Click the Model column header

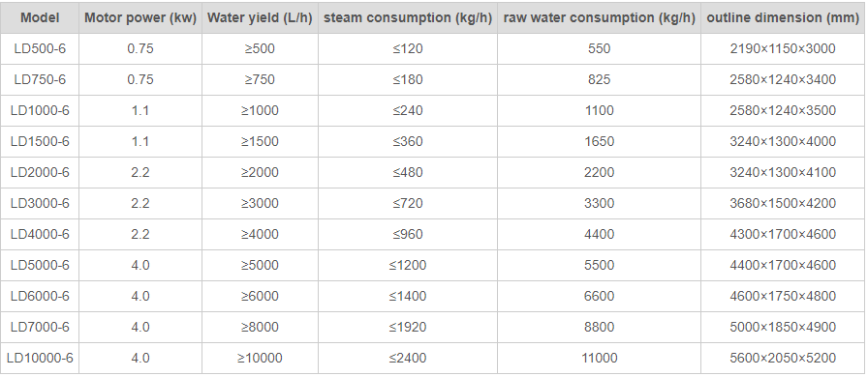(x=40, y=17)
